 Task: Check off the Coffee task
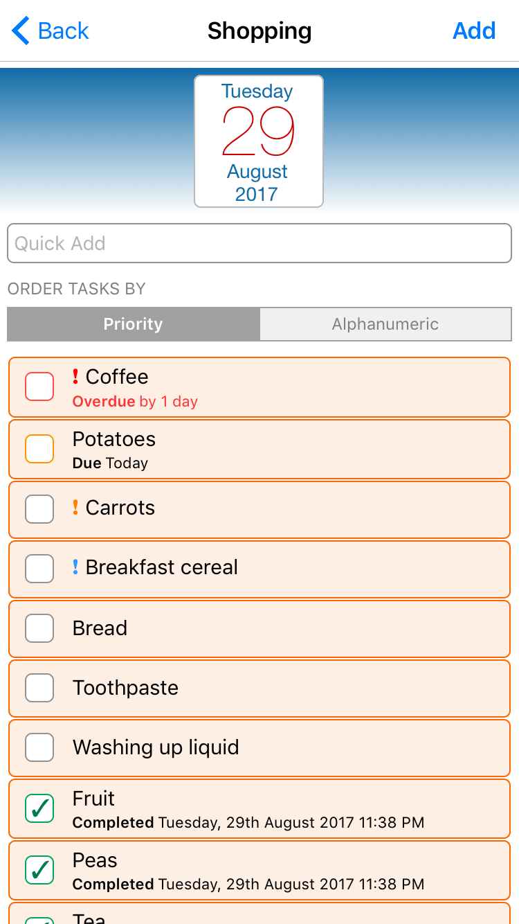point(39,387)
